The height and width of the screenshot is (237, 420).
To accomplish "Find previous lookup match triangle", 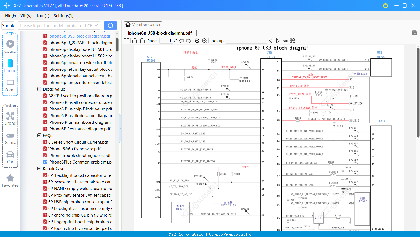I will [271, 41].
